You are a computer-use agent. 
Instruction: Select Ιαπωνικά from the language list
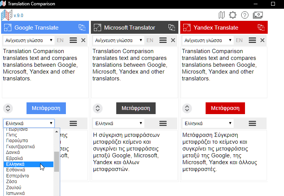coord(28,193)
